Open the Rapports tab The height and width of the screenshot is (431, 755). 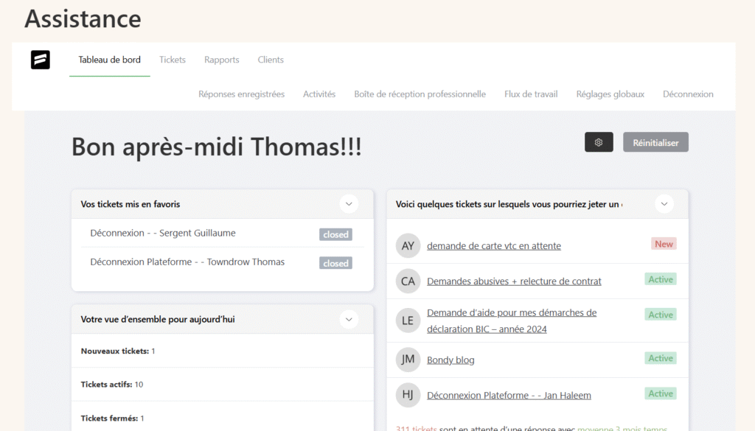222,60
